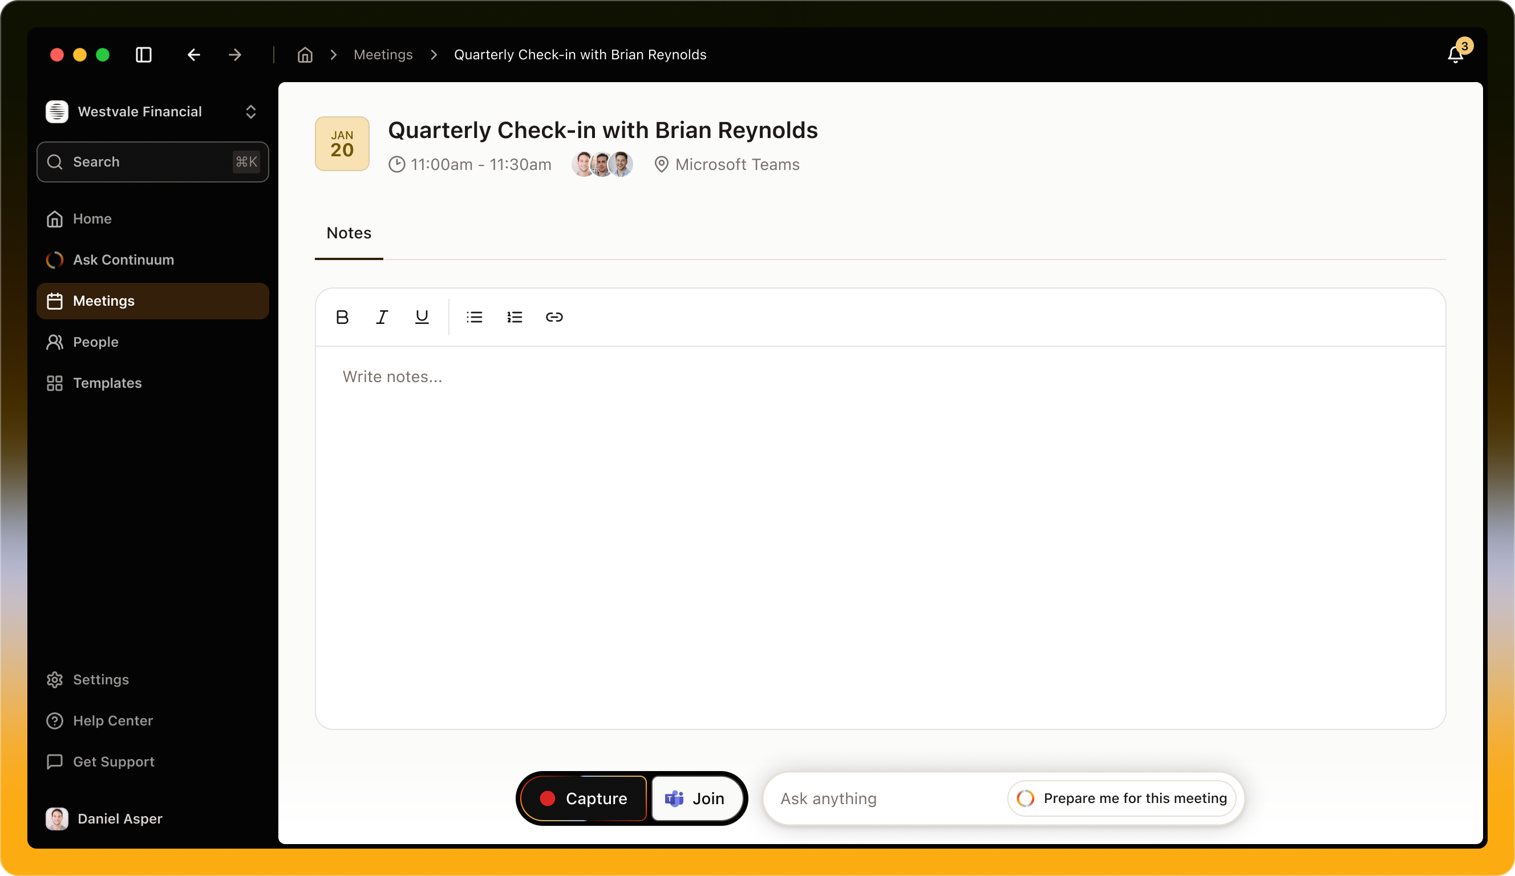
Task: Toggle bold formatting in notes toolbar
Action: point(342,317)
